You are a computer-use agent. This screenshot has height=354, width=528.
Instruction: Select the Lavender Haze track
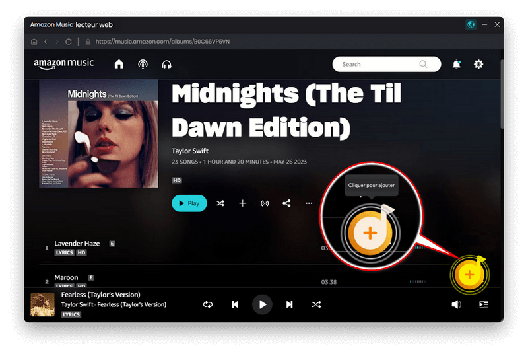click(77, 244)
